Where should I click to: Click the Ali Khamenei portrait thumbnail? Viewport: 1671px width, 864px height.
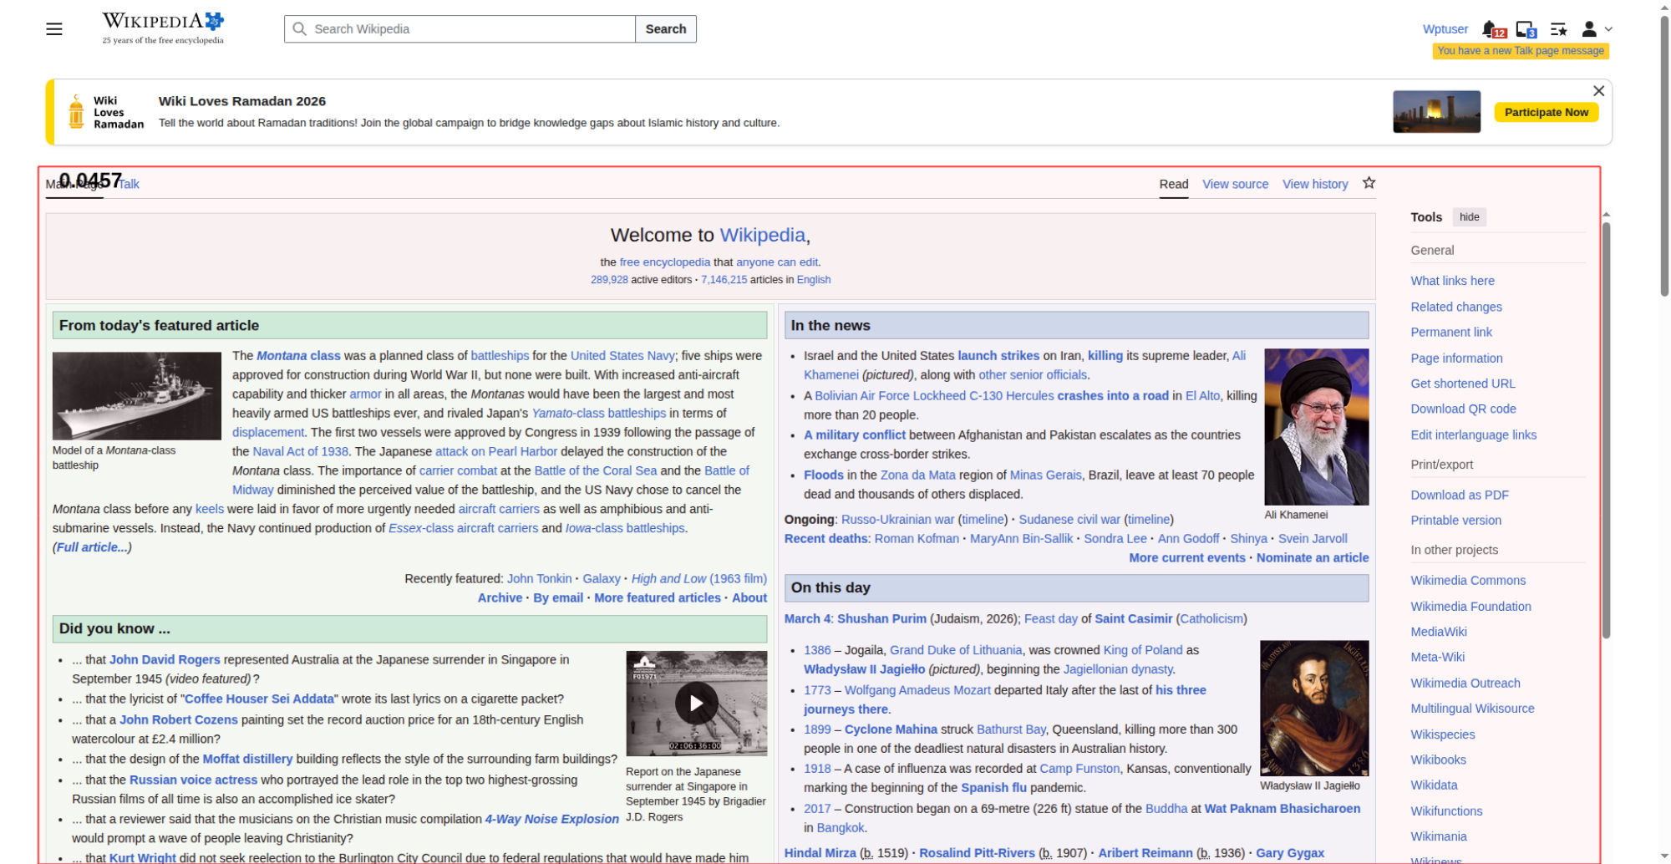[x=1316, y=426]
